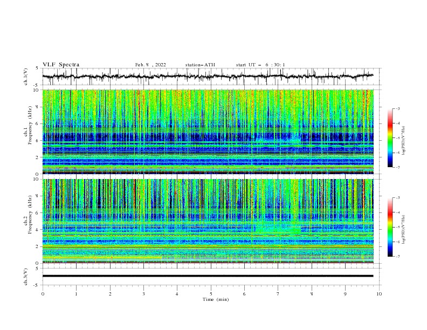Click the "-5" tick on ch.1(V) axis

(36, 85)
